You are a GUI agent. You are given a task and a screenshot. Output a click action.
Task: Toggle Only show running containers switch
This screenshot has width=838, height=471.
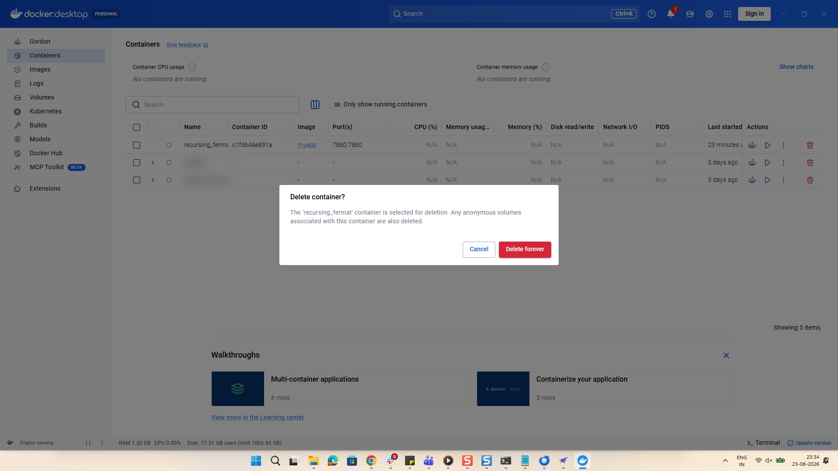pyautogui.click(x=335, y=105)
